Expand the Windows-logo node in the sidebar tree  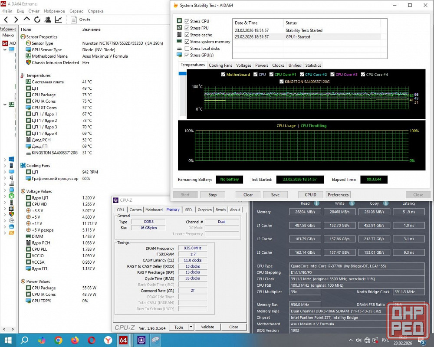pos(5,159)
